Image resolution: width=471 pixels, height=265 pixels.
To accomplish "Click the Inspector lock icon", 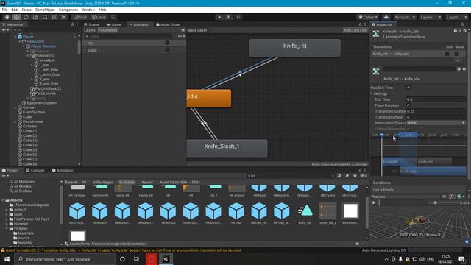I will 462,24.
